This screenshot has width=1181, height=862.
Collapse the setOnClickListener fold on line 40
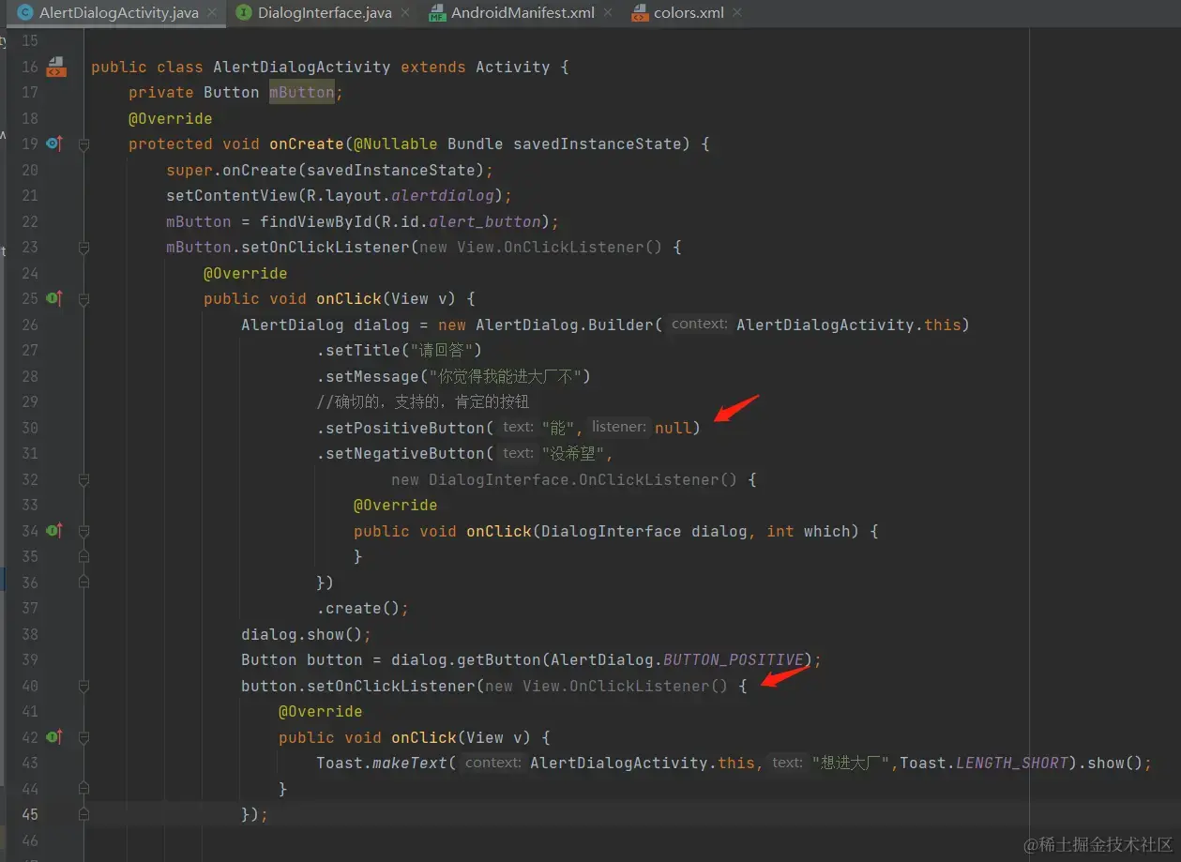tap(83, 686)
